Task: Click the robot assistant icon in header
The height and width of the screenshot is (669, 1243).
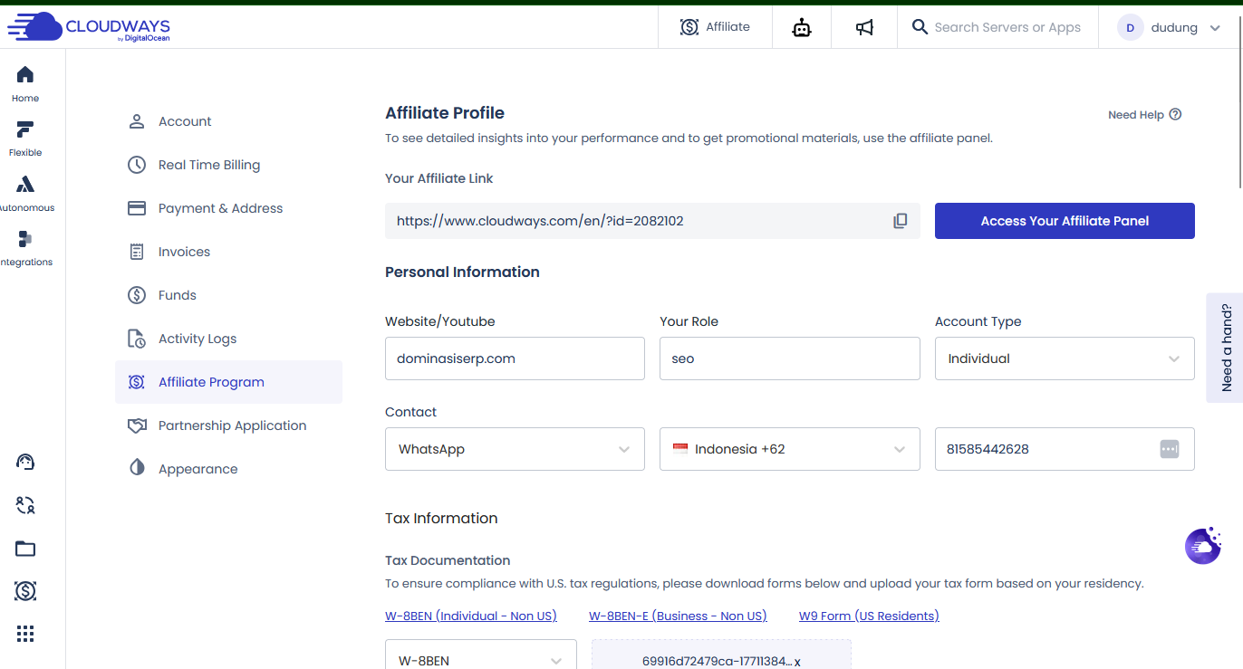Action: 801,27
